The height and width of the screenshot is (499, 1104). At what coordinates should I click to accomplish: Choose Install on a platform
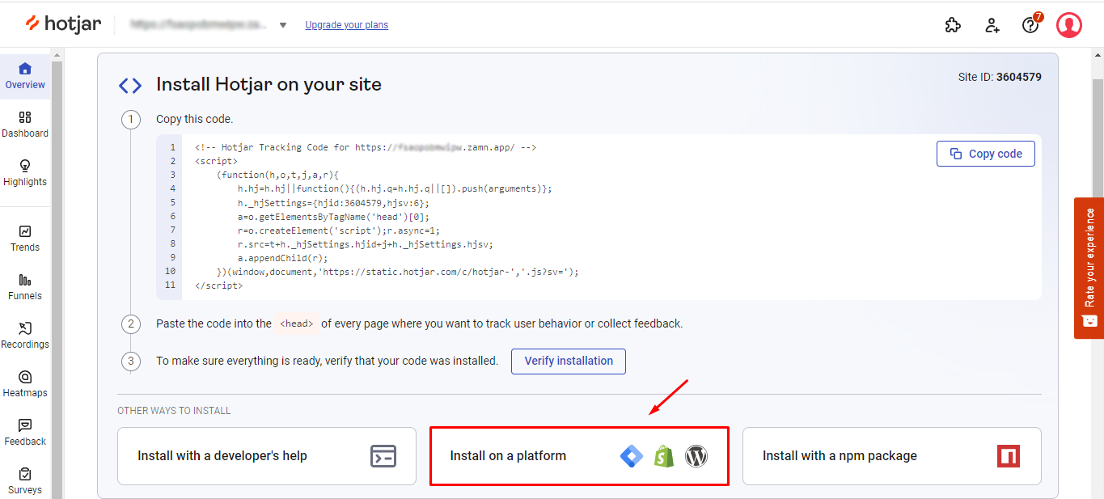579,456
